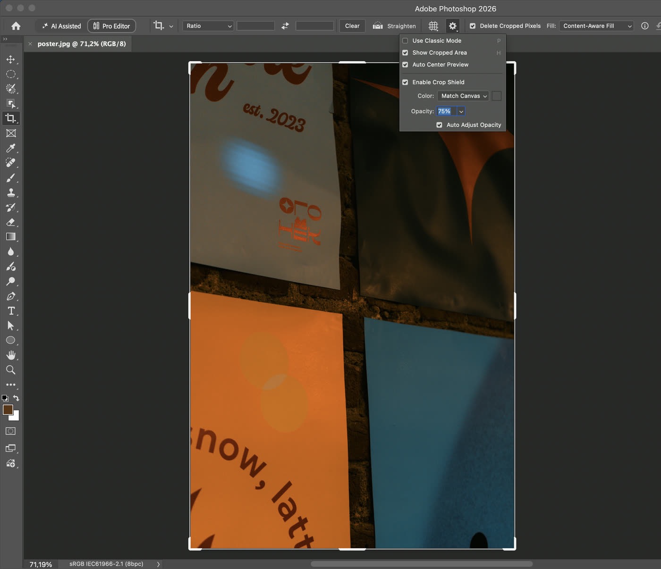Toggle Auto Center Preview
The height and width of the screenshot is (569, 661).
(405, 65)
